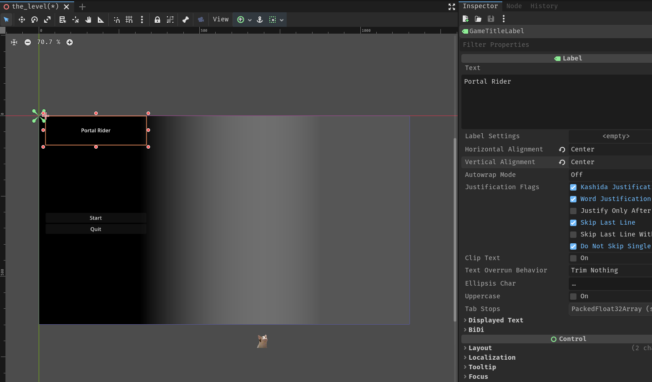Open the Horizontal Alignment dropdown
Image resolution: width=652 pixels, height=382 pixels.
[610, 149]
